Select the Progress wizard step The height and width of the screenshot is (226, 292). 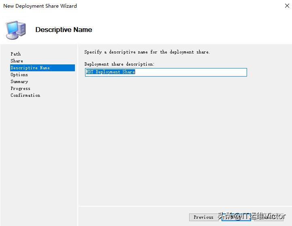[x=20, y=88]
